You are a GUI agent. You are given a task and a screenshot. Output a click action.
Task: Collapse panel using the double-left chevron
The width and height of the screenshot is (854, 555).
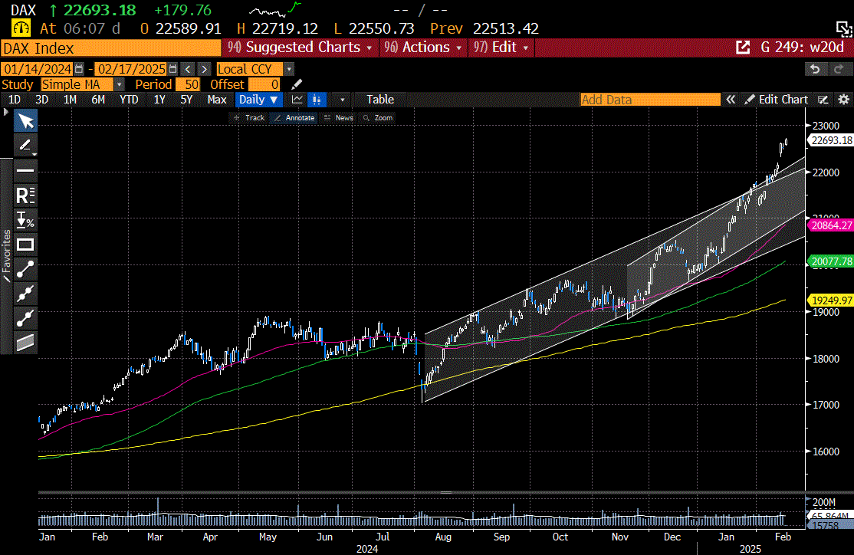(x=731, y=100)
